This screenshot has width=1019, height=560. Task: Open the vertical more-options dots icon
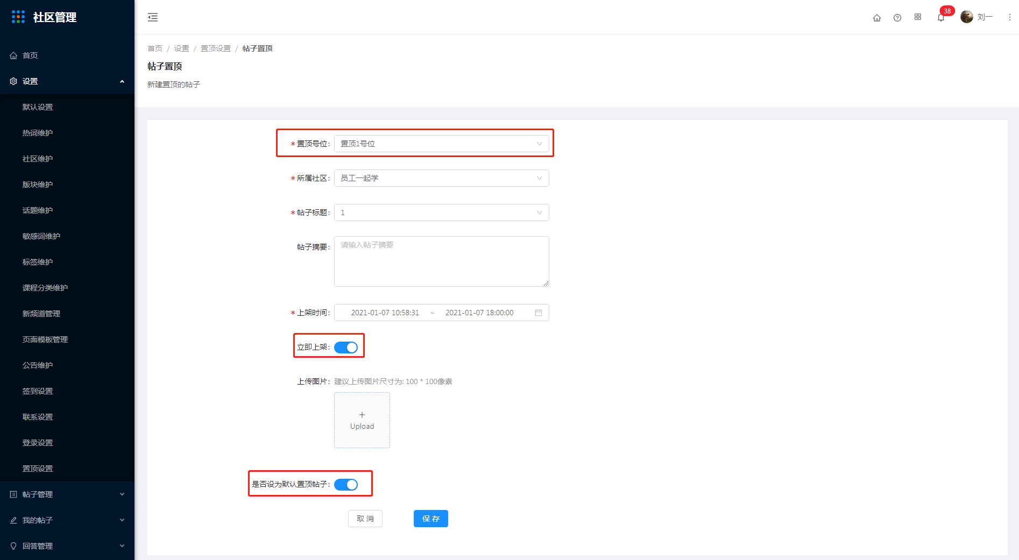(x=1010, y=17)
